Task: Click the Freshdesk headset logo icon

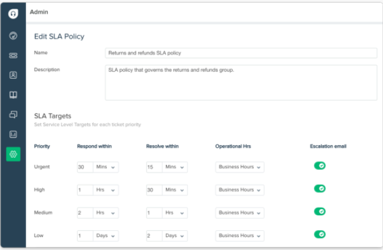Action: (13, 13)
